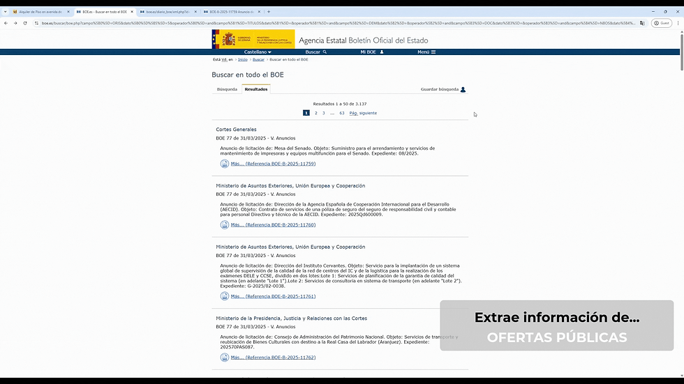
Task: Click the user icon beside Guardar búsqueda
Action: click(x=463, y=90)
